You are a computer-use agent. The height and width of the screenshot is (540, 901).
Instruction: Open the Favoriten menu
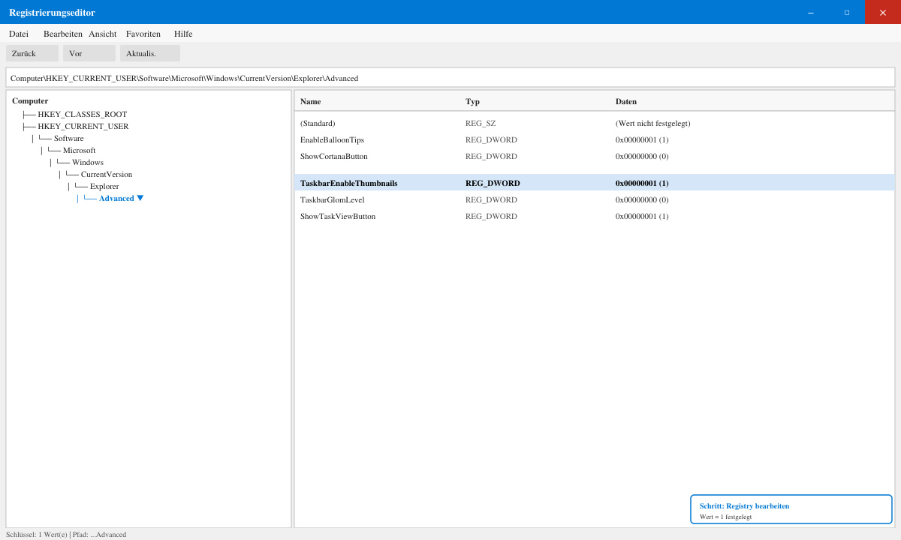coord(143,34)
